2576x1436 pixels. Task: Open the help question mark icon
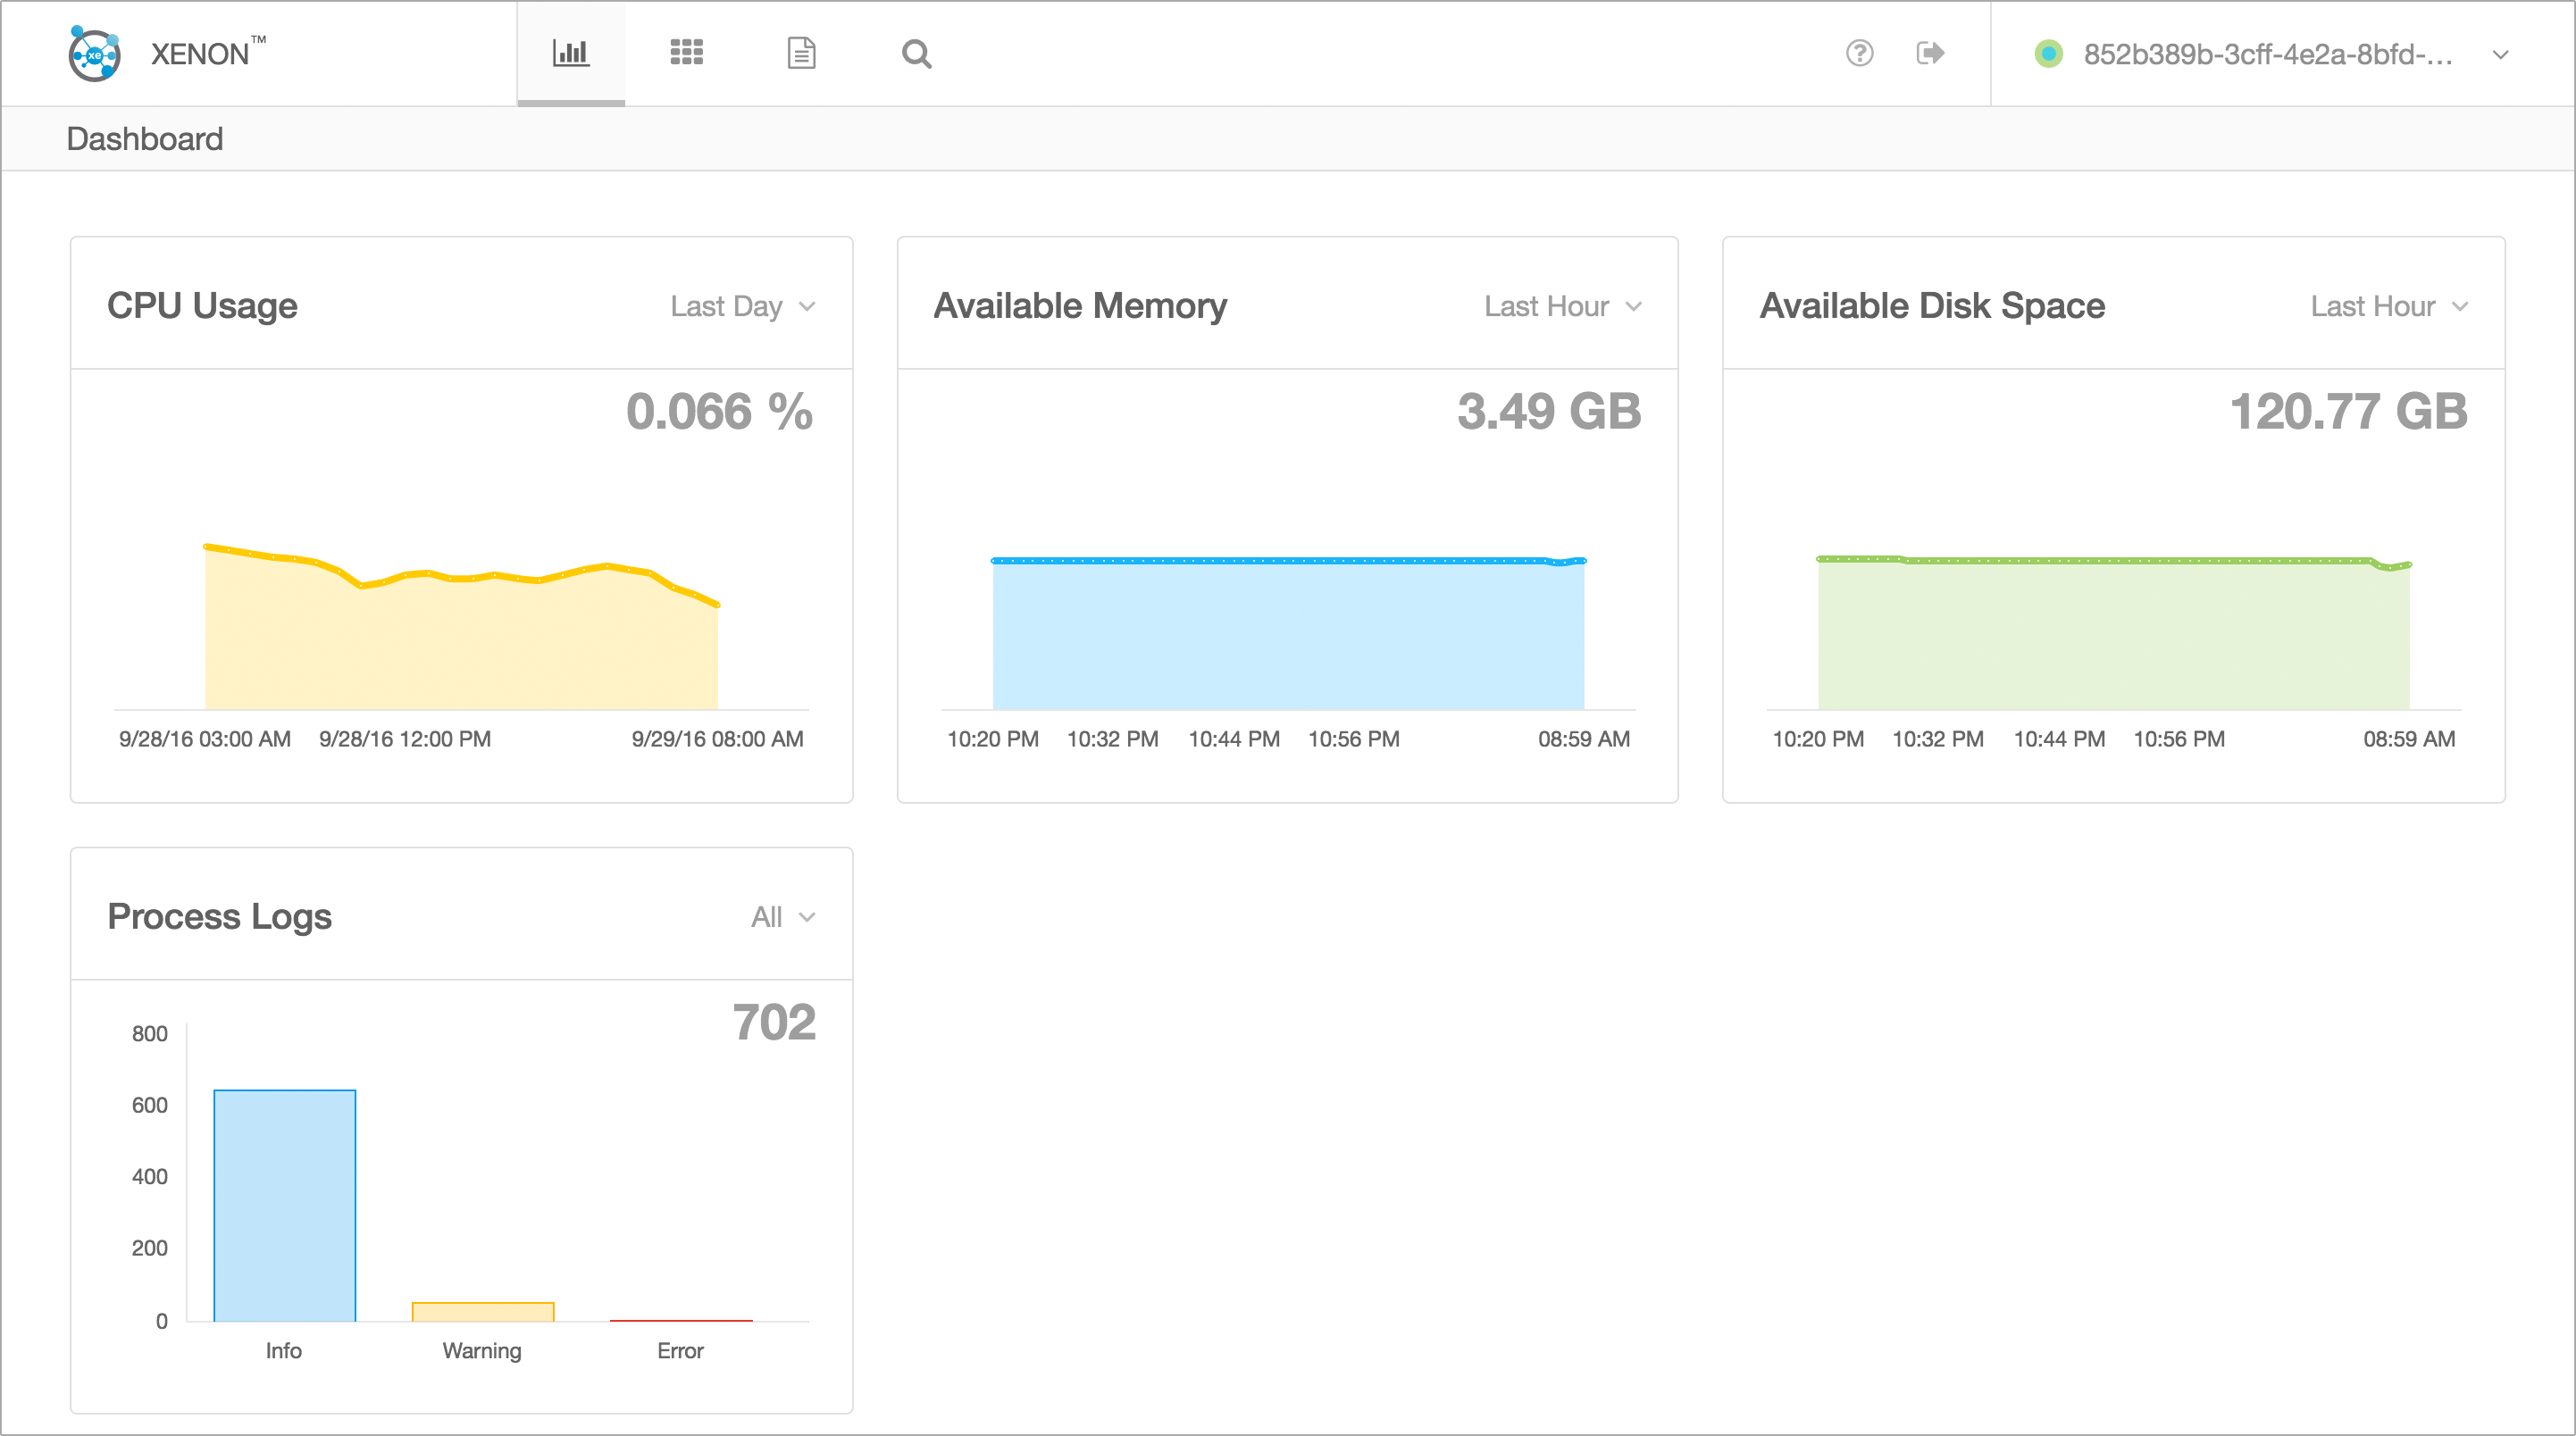tap(1859, 53)
